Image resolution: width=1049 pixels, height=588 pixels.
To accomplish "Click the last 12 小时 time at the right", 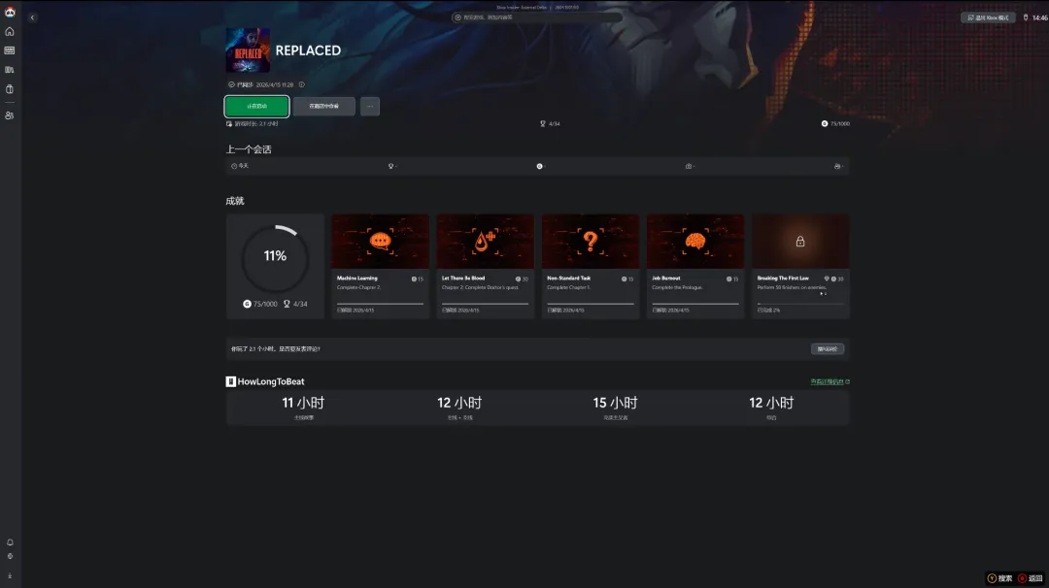I will pyautogui.click(x=771, y=403).
